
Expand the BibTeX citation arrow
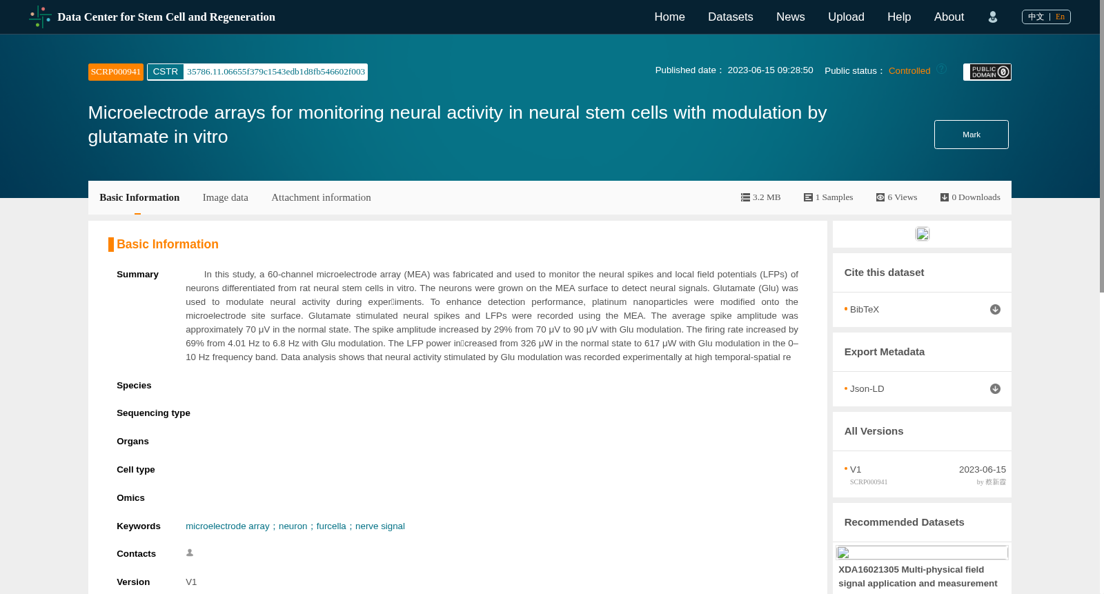995,310
